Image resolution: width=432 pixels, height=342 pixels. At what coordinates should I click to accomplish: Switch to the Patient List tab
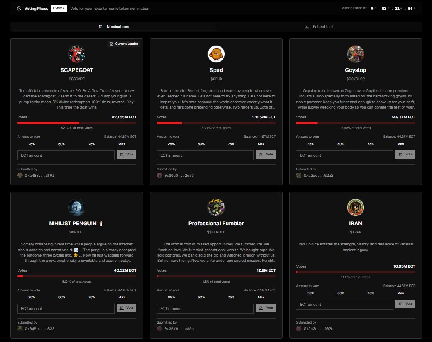click(319, 27)
